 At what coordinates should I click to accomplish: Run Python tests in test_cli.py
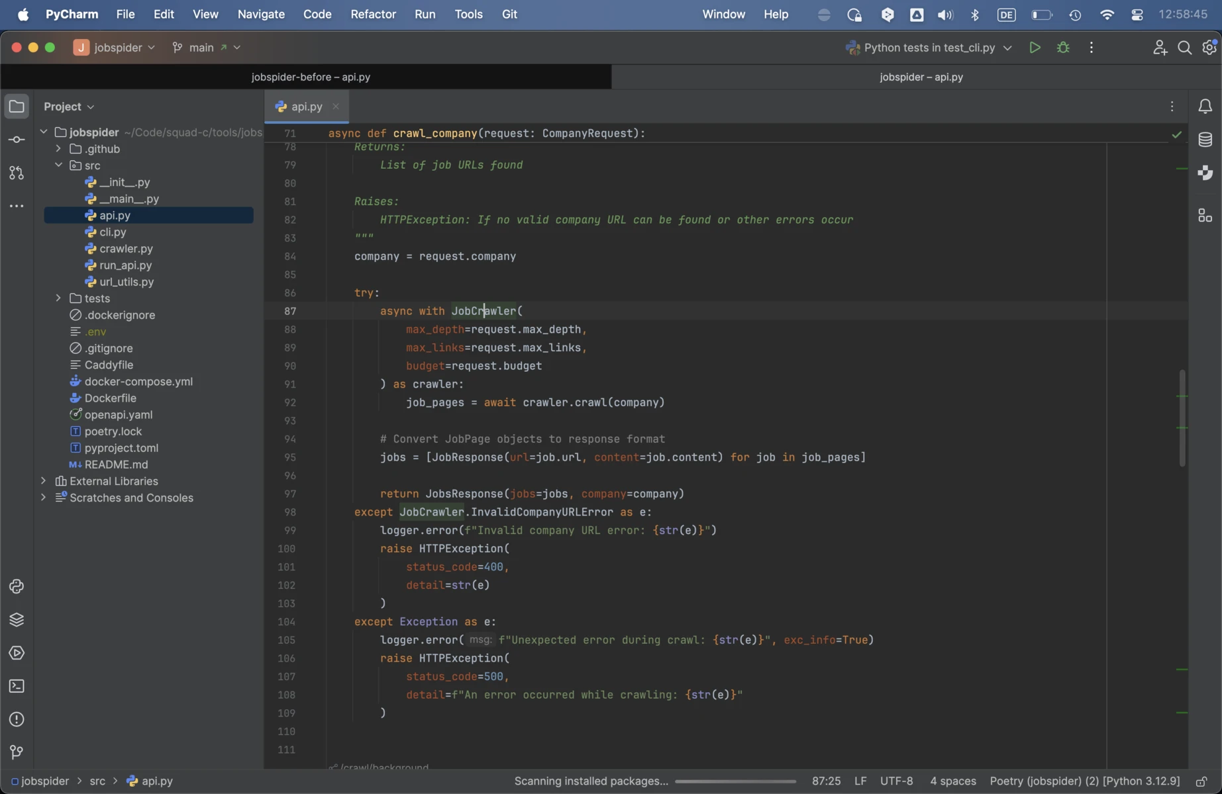tap(1035, 48)
